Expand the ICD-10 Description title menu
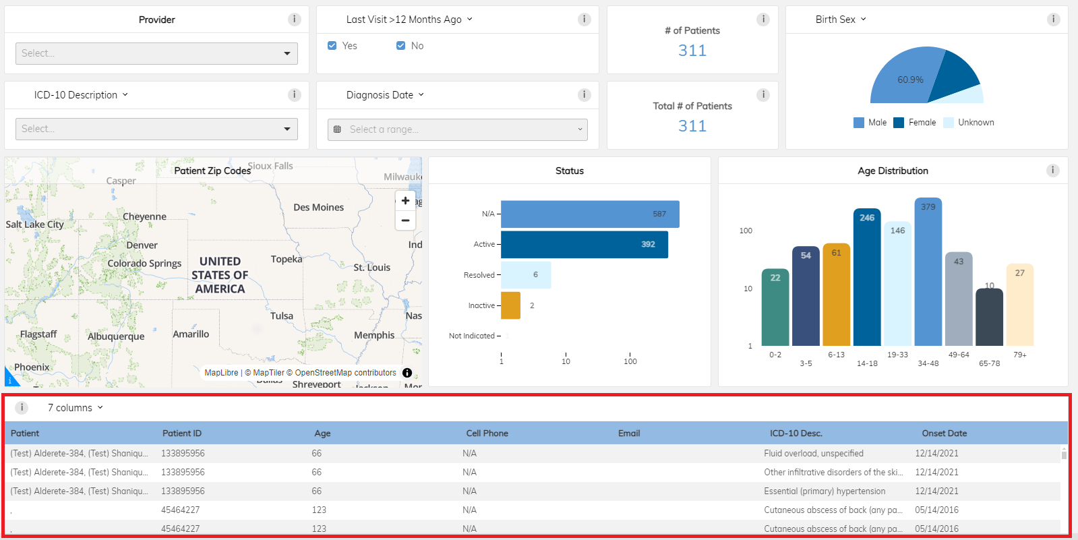Image resolution: width=1078 pixels, height=540 pixels. coord(81,95)
